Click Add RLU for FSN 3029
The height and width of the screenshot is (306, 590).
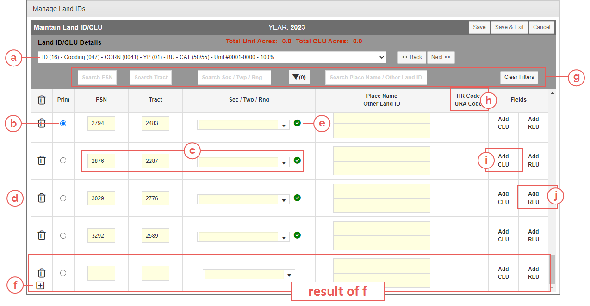point(534,198)
